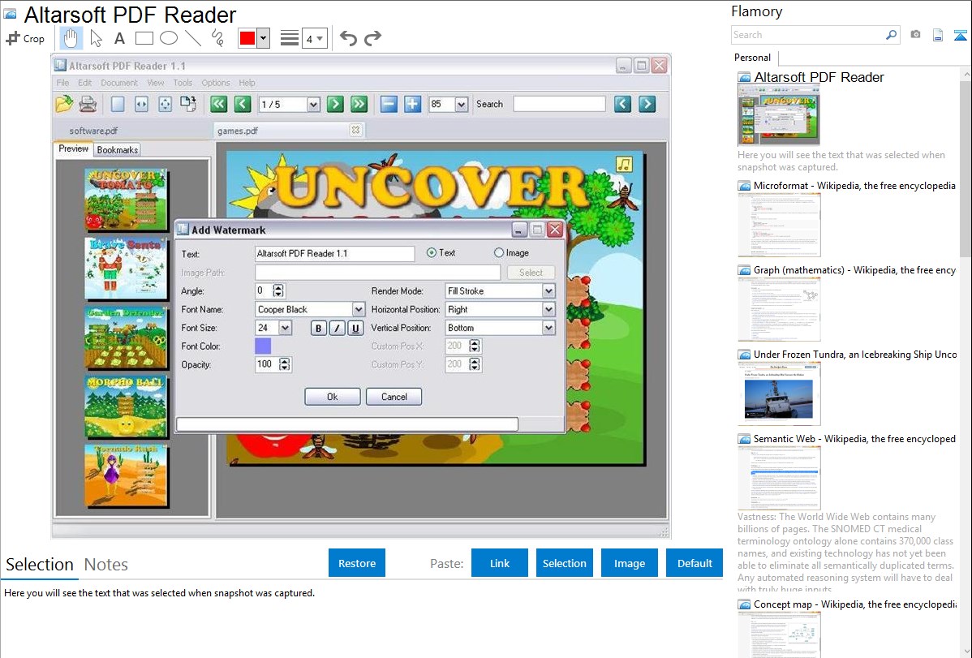Click the music note icon on the game page
Viewport: 972px width, 658px height.
click(x=624, y=164)
